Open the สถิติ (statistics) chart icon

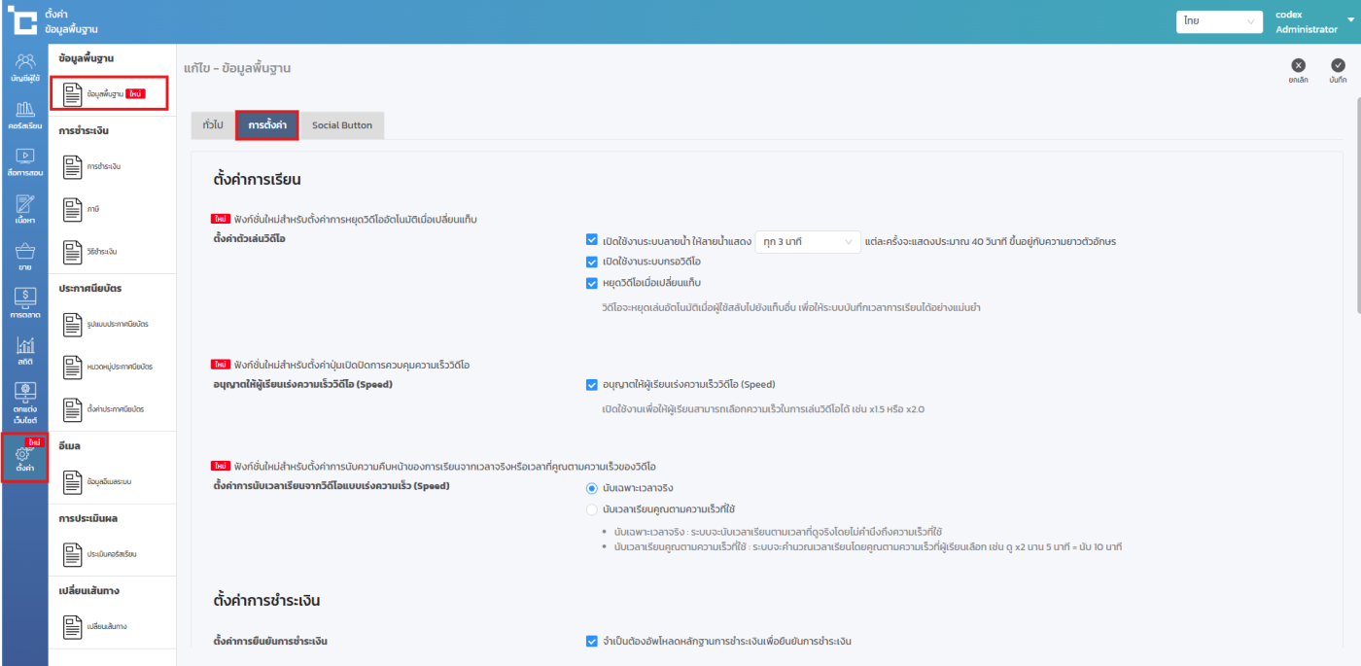24,350
